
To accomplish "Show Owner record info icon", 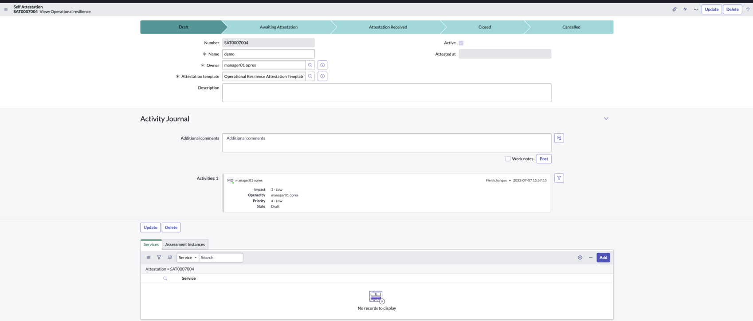I will pyautogui.click(x=322, y=65).
